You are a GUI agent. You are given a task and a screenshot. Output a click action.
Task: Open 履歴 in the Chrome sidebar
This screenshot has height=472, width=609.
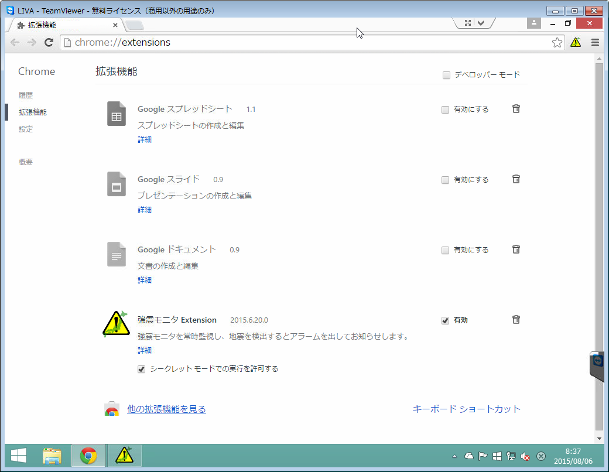coord(26,95)
